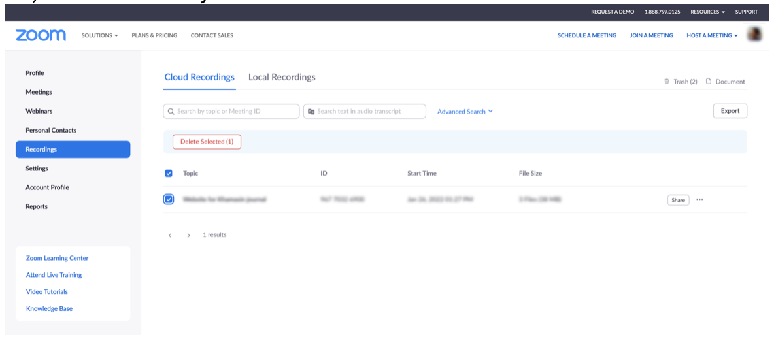Expand the Solutions dropdown
The image size is (774, 337).
pos(100,35)
